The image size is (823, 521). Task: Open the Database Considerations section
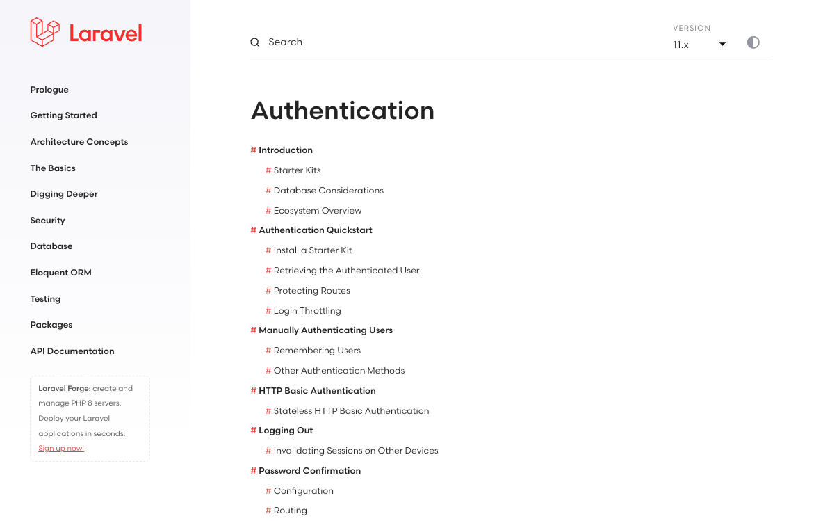[329, 190]
